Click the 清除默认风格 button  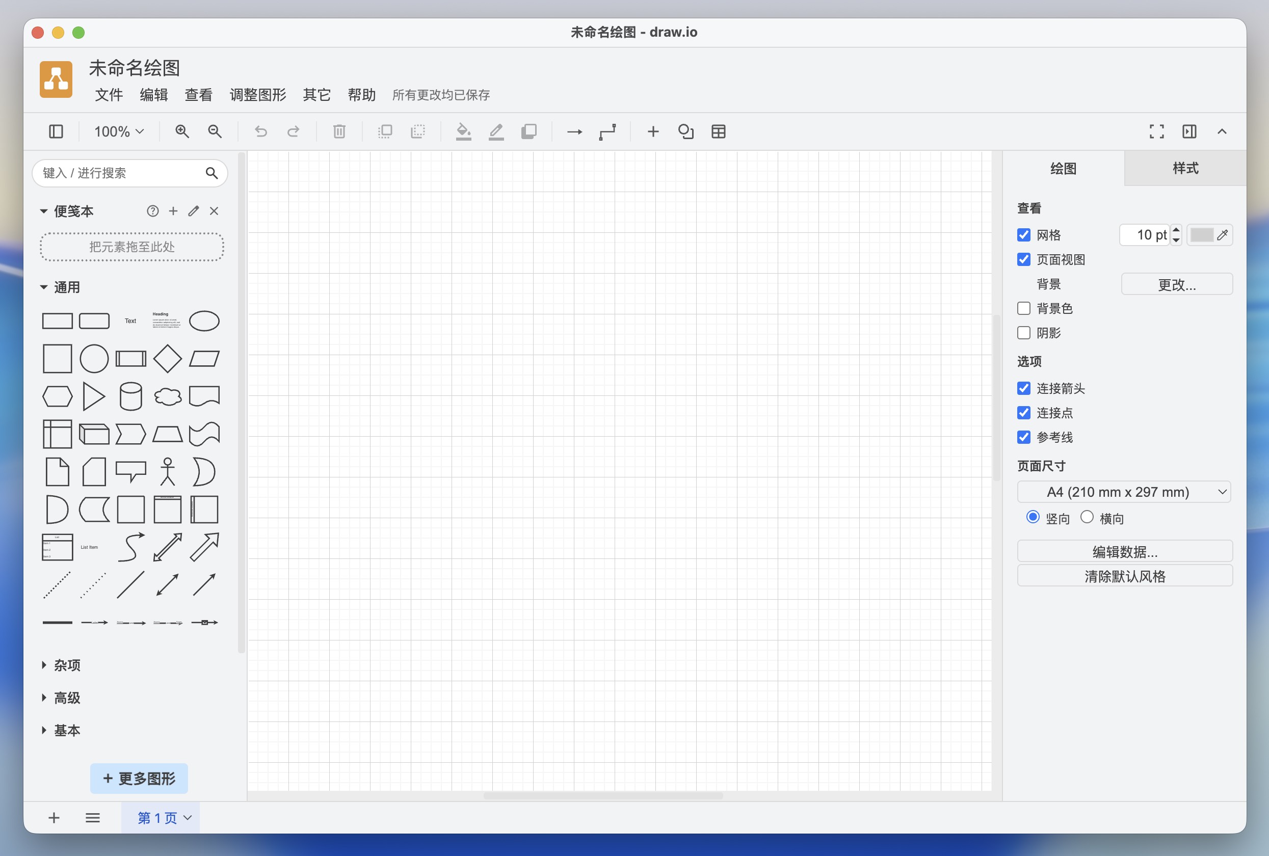[x=1124, y=576]
